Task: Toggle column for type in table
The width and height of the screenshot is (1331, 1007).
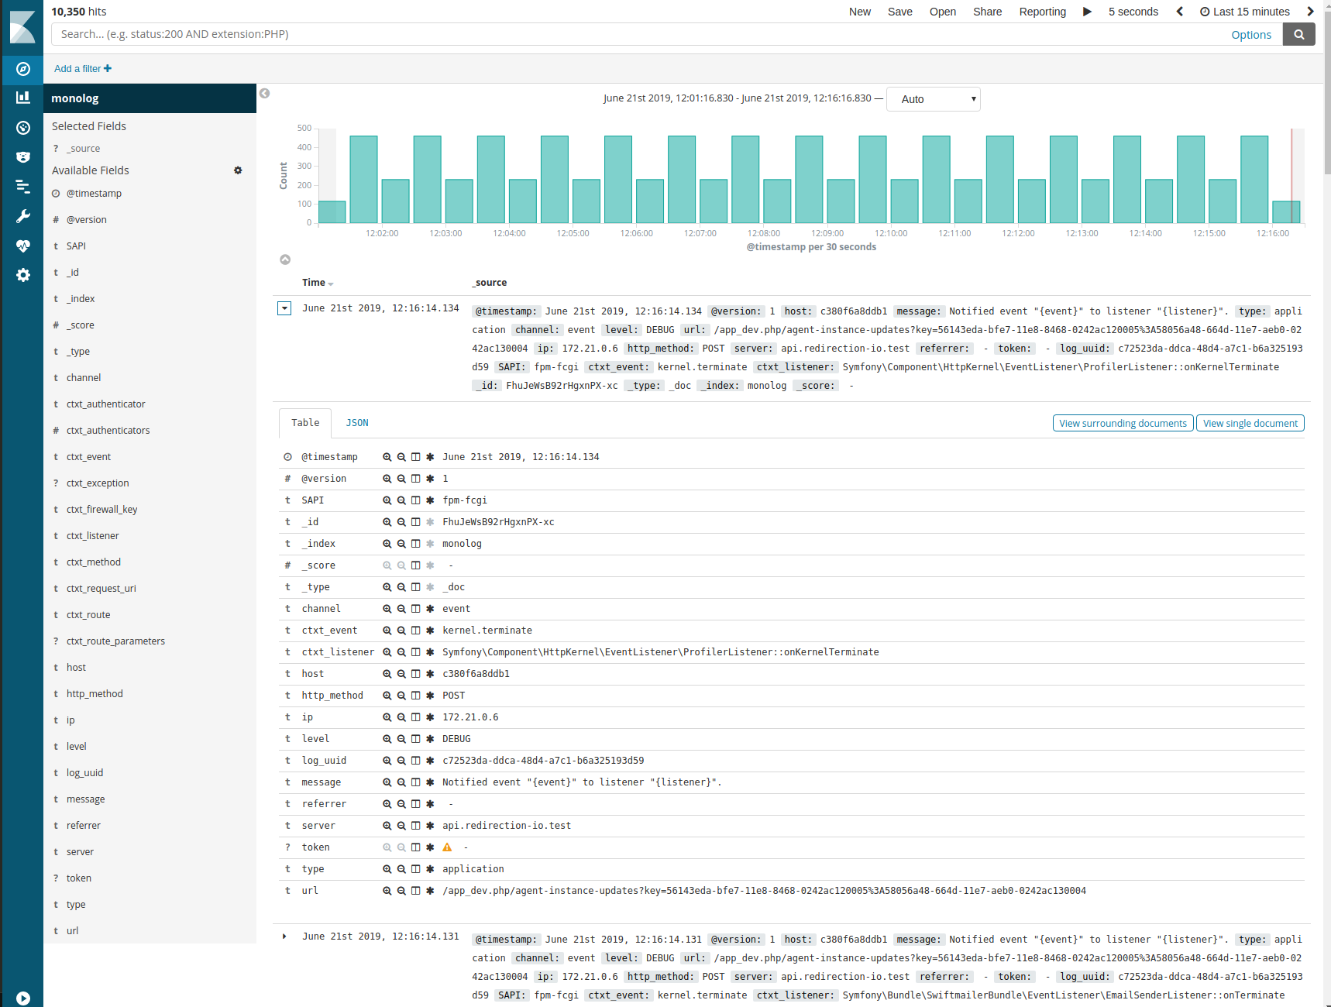Action: 416,869
